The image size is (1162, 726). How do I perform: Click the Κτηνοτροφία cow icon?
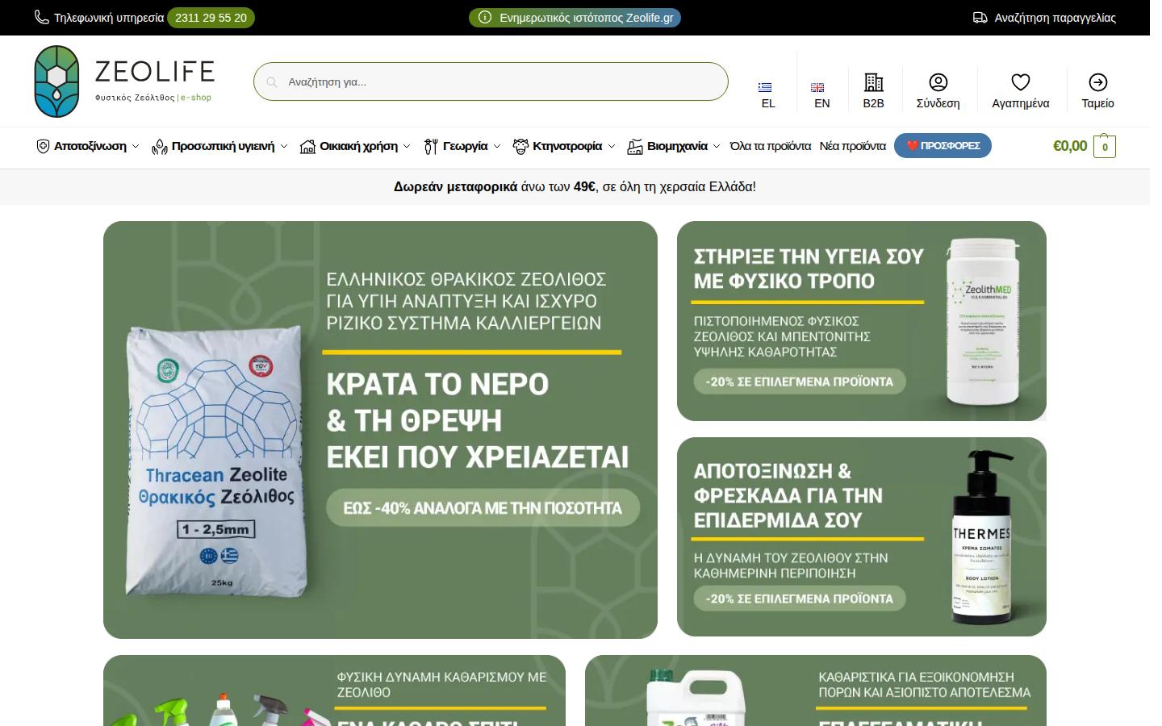coord(520,146)
